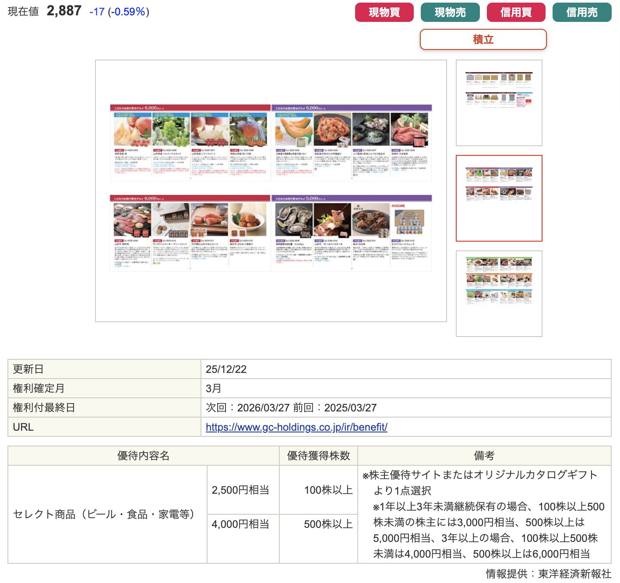Click the price change -17 (-0.59%)

tap(119, 12)
